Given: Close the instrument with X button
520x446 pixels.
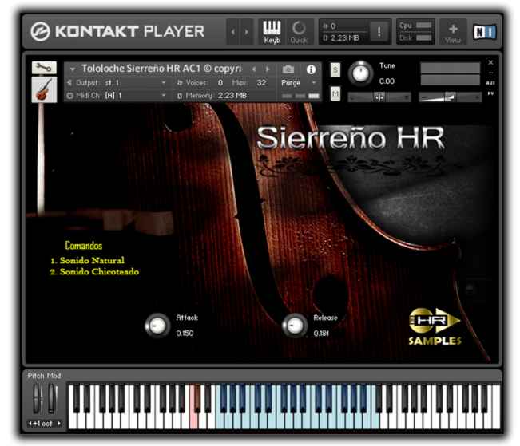Looking at the screenshot, I should pos(490,62).
